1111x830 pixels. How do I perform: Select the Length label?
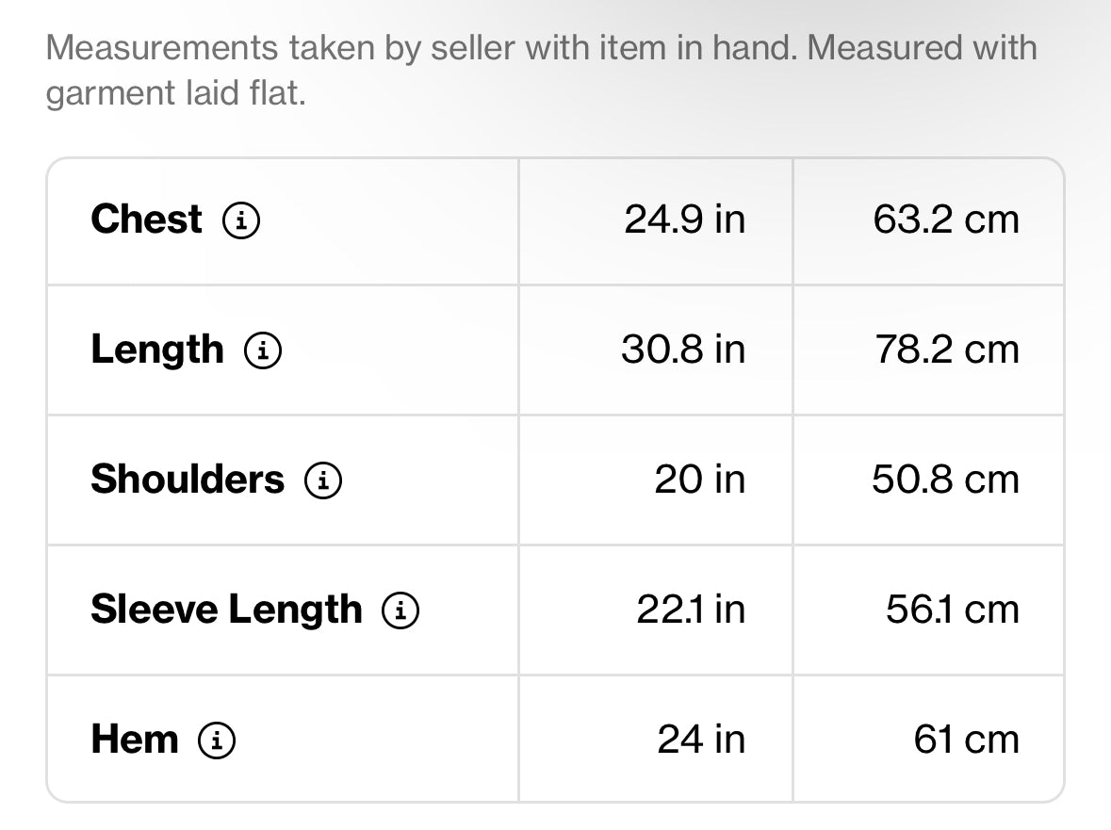pyautogui.click(x=157, y=350)
